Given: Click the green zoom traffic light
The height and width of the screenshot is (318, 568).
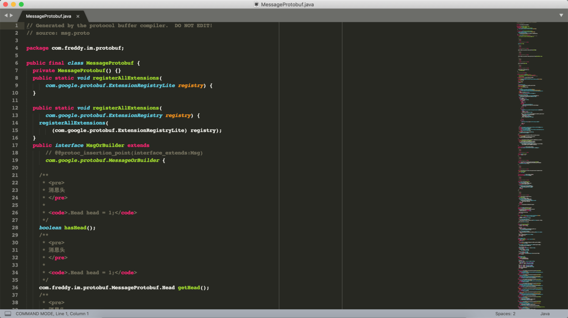Looking at the screenshot, I should coord(20,5).
